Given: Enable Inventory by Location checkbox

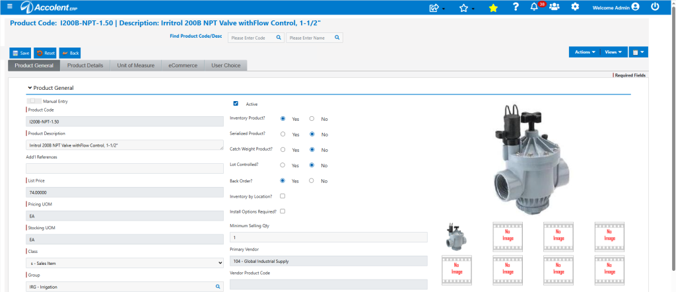Looking at the screenshot, I should [x=283, y=196].
